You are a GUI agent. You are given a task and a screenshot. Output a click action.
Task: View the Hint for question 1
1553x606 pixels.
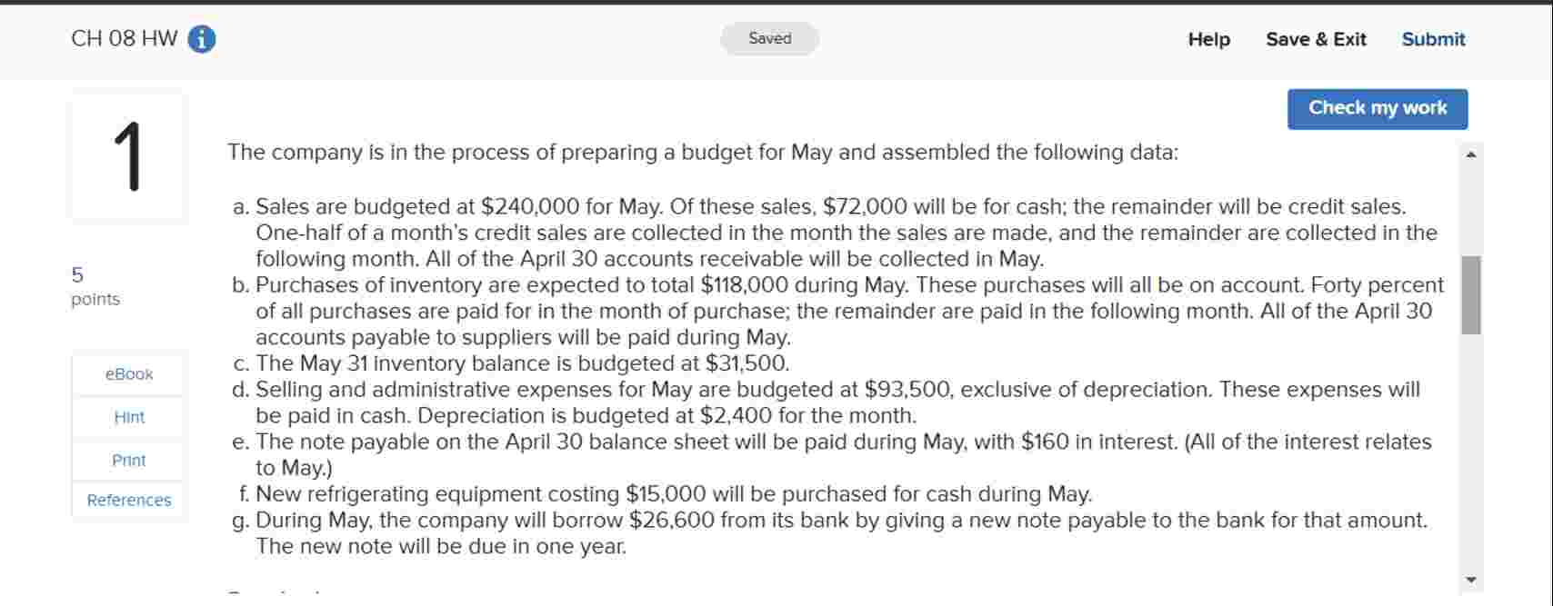tap(128, 417)
